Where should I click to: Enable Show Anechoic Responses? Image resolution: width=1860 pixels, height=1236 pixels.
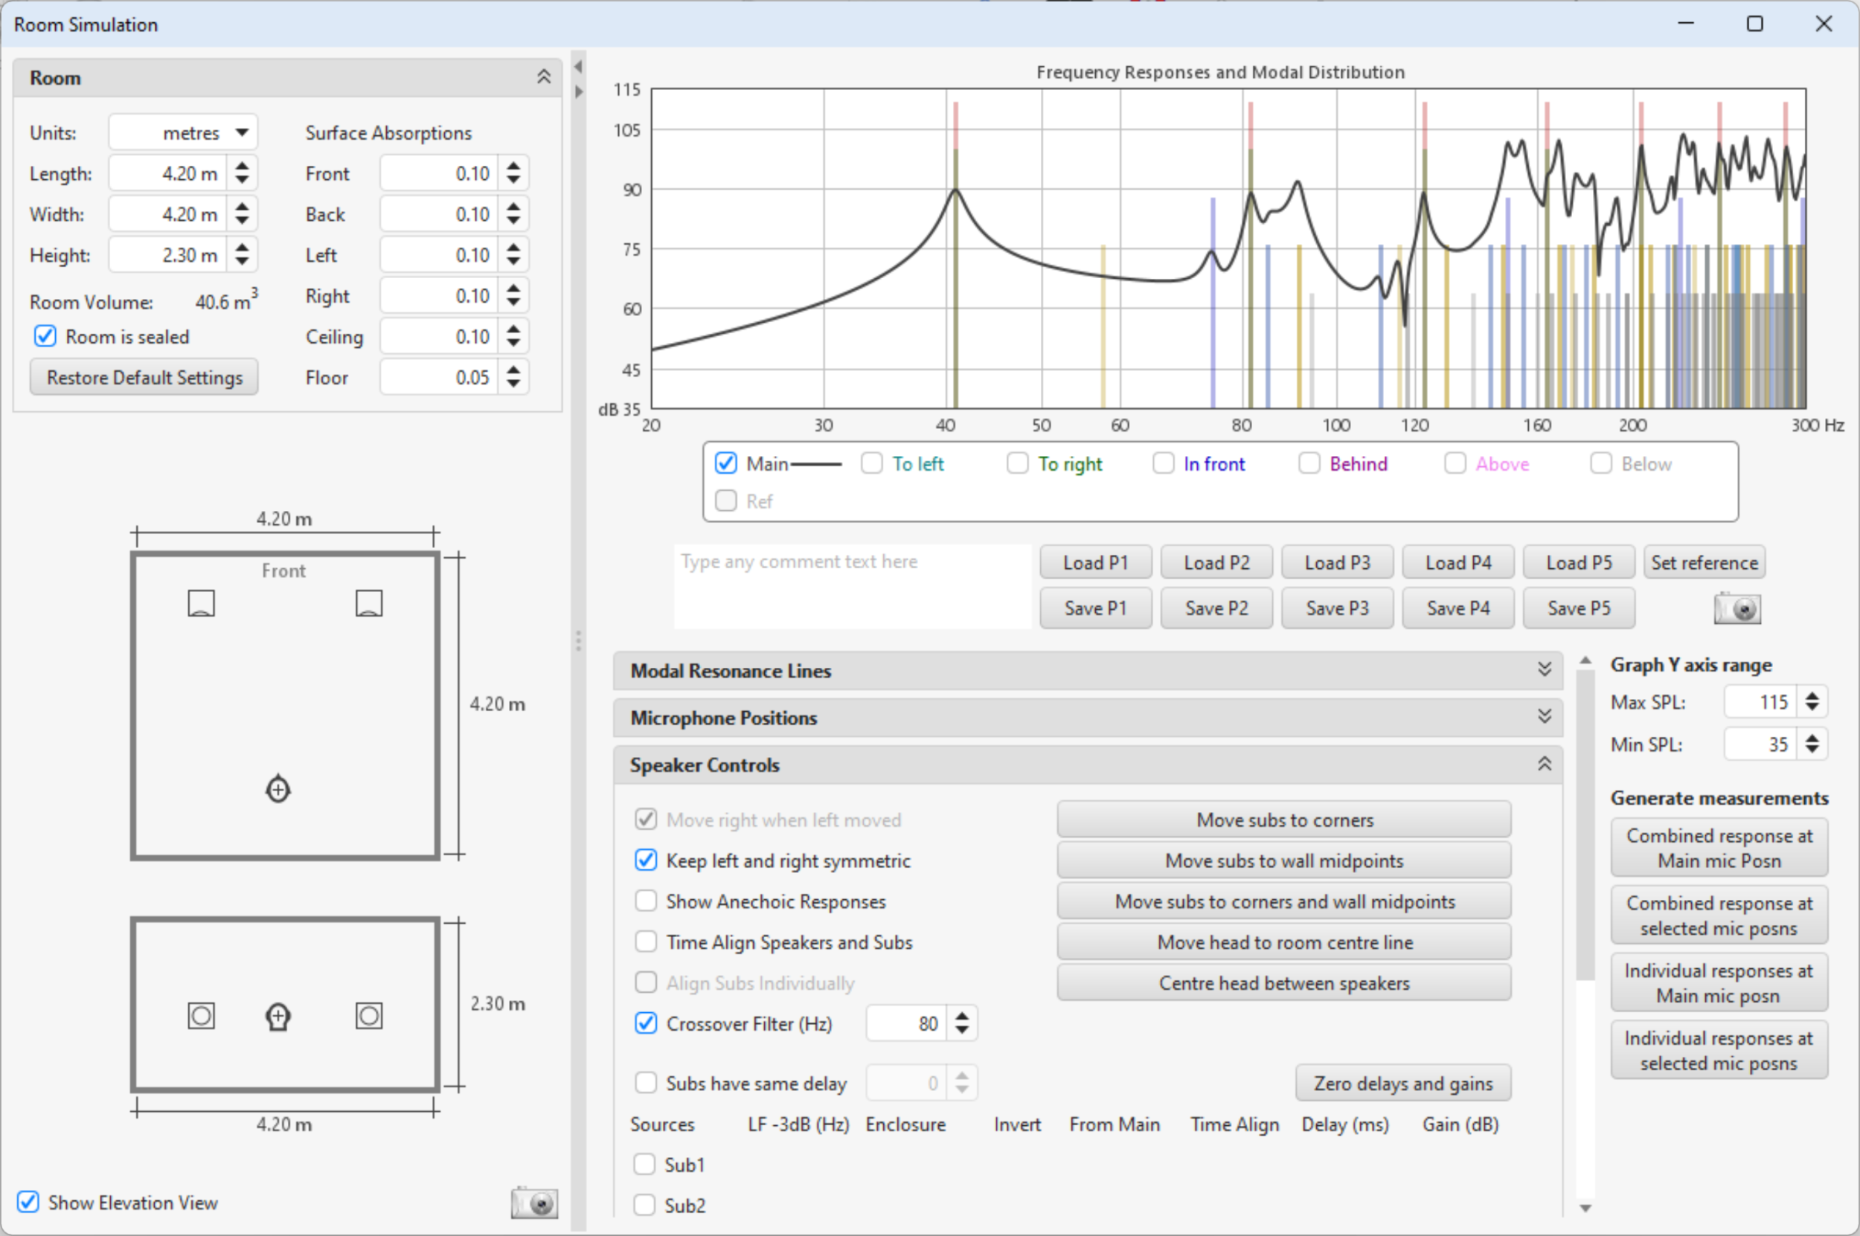coord(646,901)
